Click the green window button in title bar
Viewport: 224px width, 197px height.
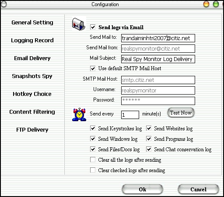[216, 4]
